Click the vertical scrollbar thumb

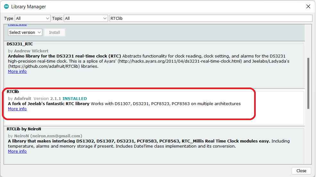(x=308, y=83)
